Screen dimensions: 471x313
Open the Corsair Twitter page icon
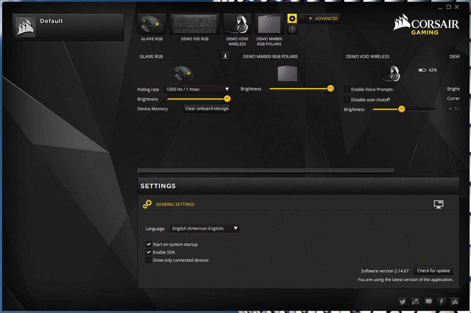[403, 302]
